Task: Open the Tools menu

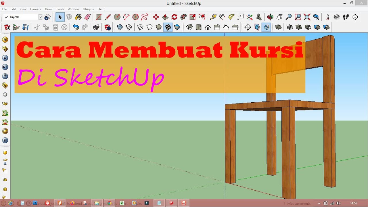Action: (x=60, y=9)
